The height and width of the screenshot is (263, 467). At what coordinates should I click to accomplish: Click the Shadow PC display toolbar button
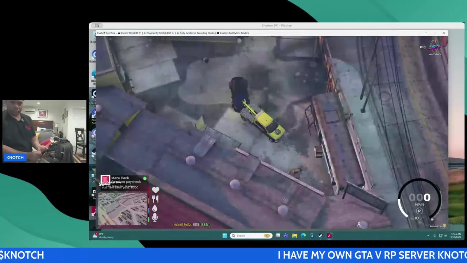tap(97, 26)
